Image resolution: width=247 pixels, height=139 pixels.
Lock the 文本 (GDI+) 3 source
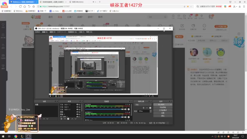(x=80, y=105)
